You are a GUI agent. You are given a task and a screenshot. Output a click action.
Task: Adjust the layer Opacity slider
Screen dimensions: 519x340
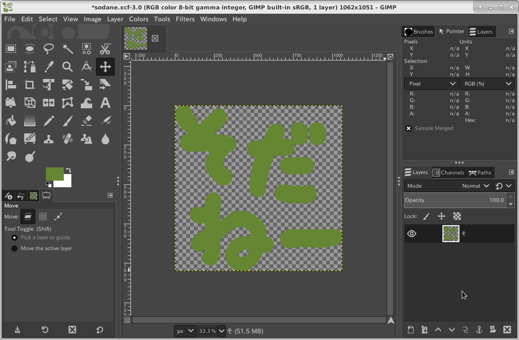click(x=456, y=201)
